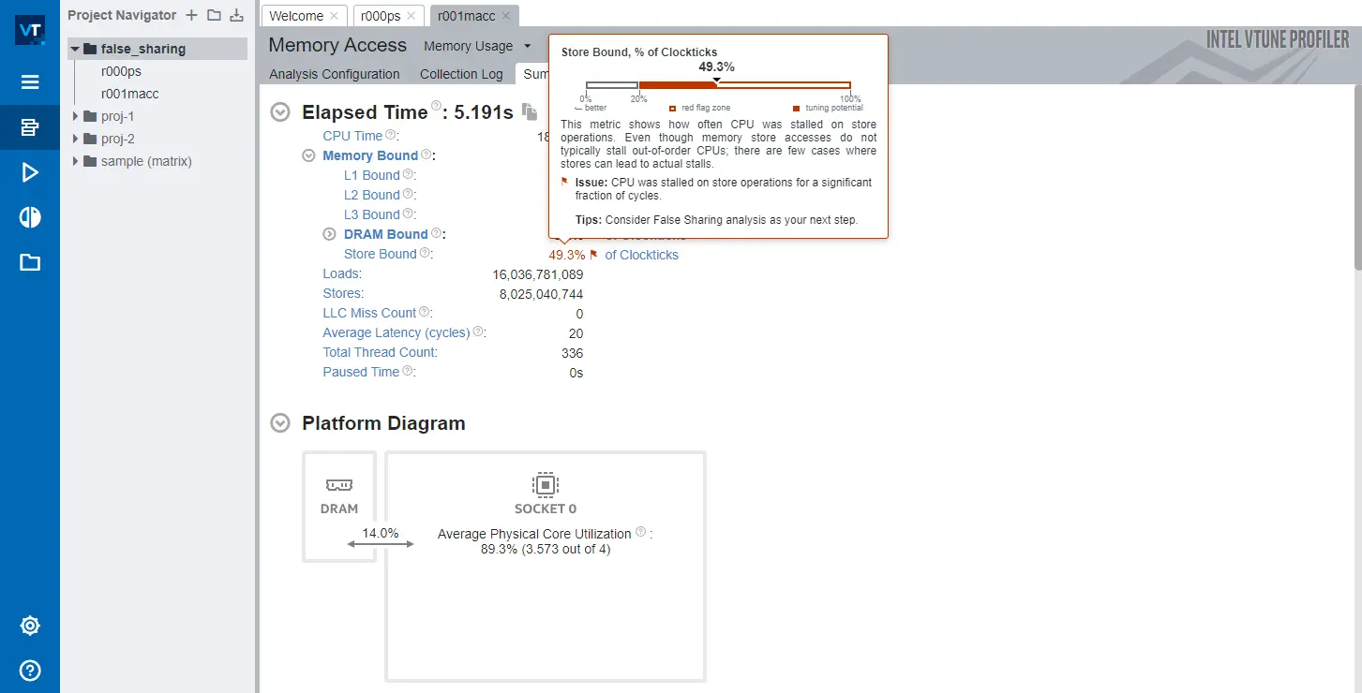
Task: Click the Open Result folder icon in sidebar
Action: tap(30, 262)
